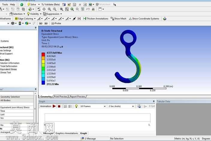Click the New Comment icon in the top toolbar

point(85,5)
